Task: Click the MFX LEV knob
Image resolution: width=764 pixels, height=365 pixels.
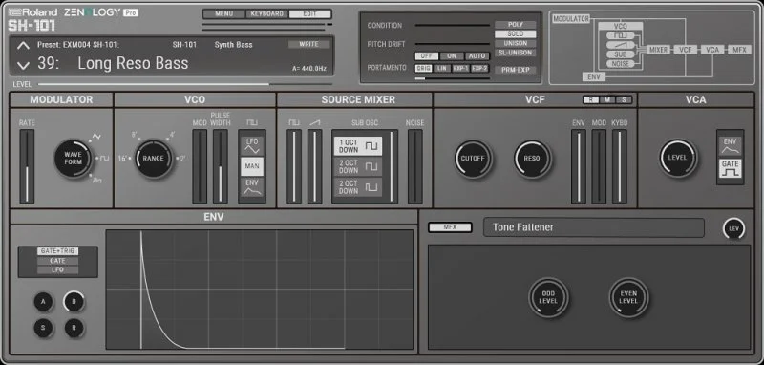Action: (733, 228)
